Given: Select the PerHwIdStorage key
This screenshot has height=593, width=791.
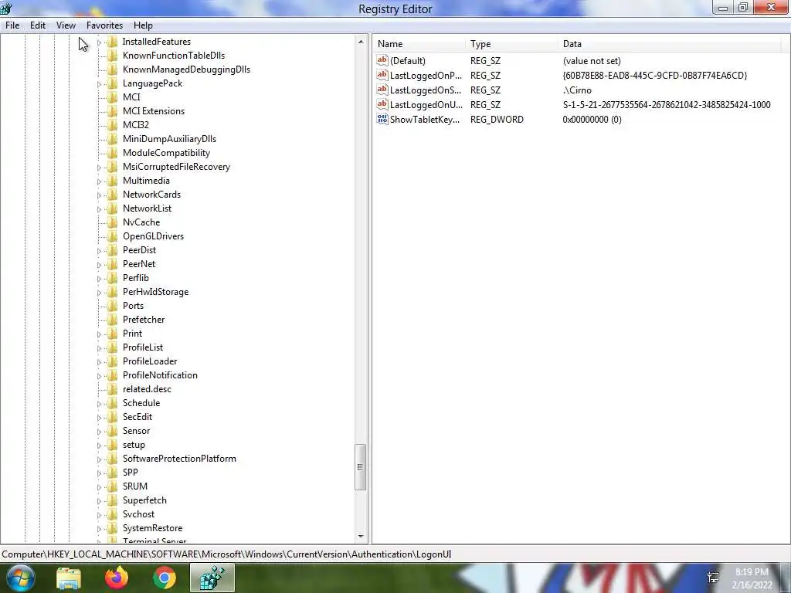Looking at the screenshot, I should [x=155, y=292].
